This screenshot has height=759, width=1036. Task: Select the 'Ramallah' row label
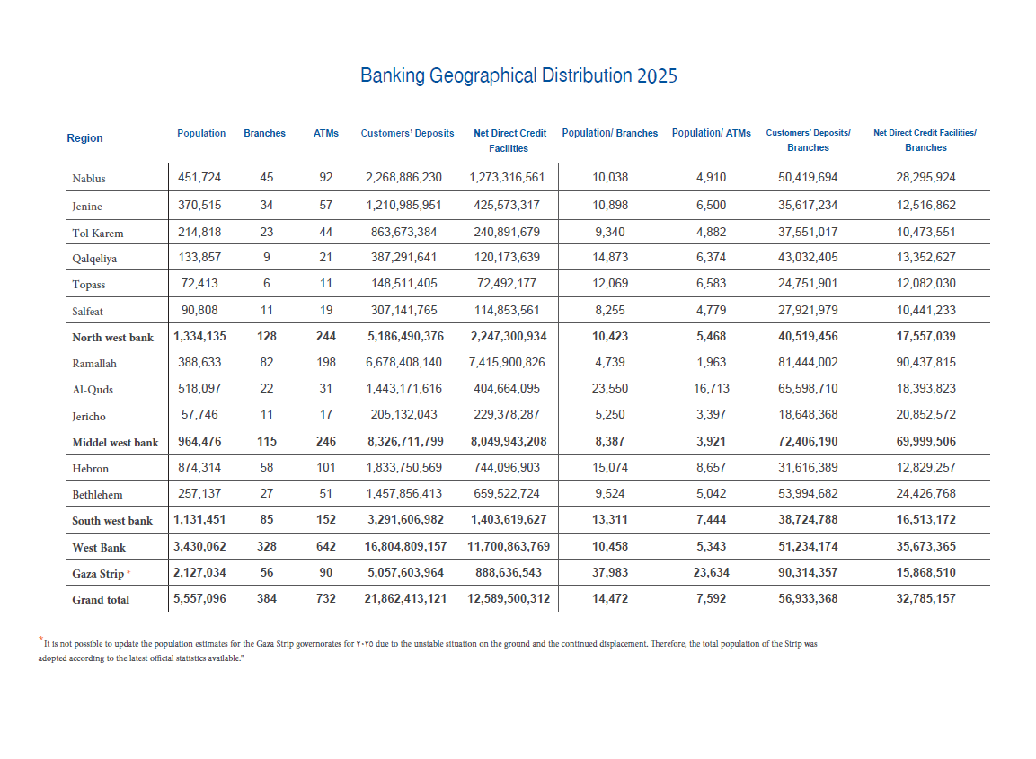(93, 363)
